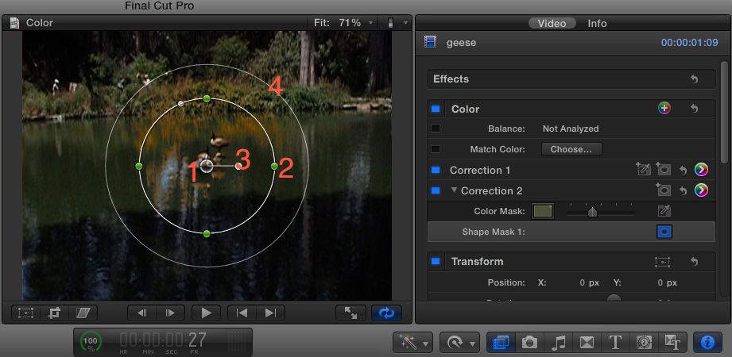Screen dimensions: 732x357
Task: Reset all Effects with the arrow
Action: 694,79
